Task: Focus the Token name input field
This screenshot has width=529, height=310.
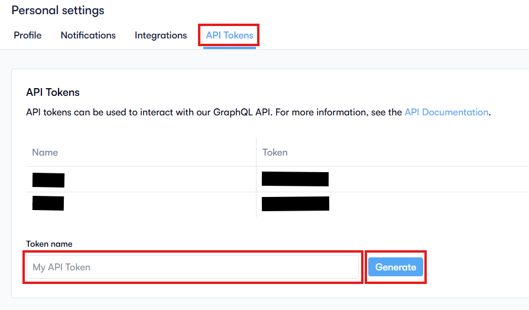Action: pyautogui.click(x=193, y=267)
